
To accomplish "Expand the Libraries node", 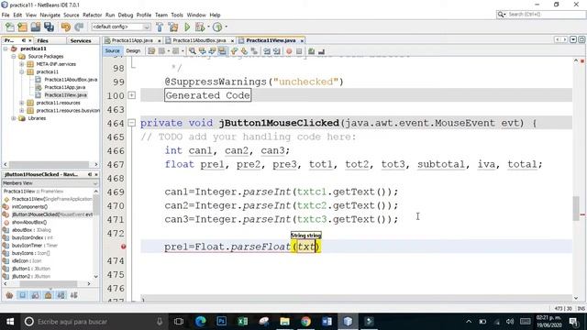I will click(x=14, y=118).
